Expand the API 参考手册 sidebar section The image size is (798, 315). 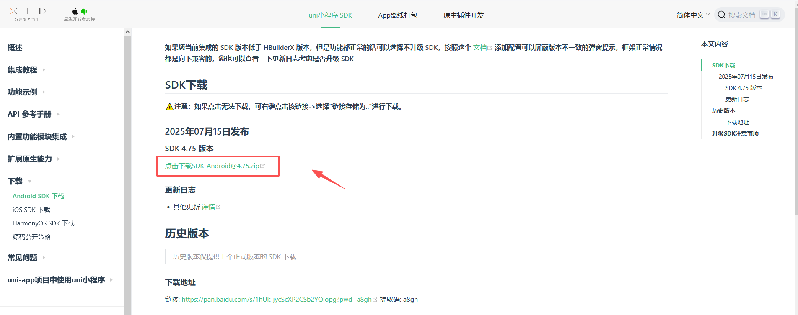point(33,114)
